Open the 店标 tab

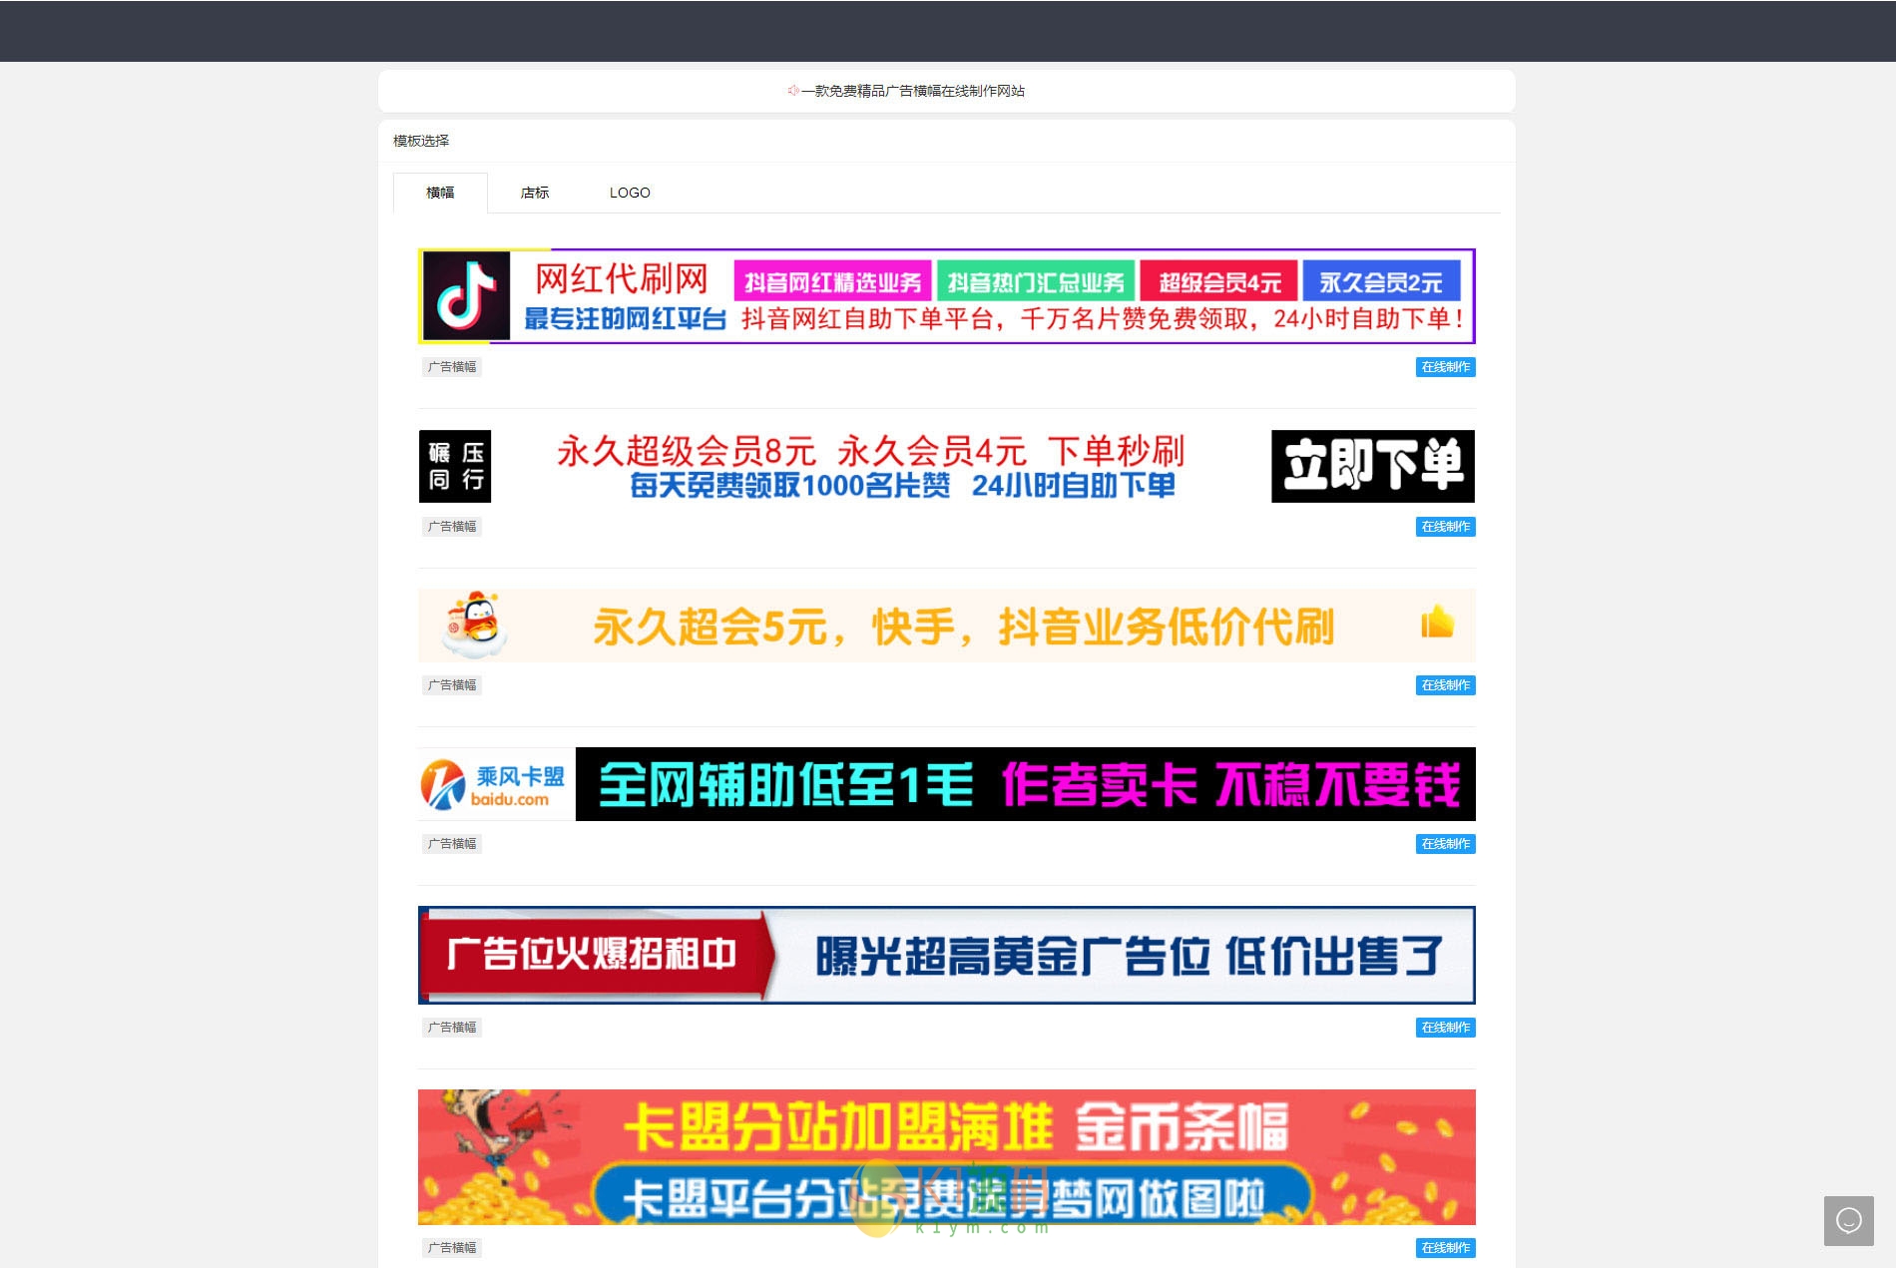coord(535,193)
